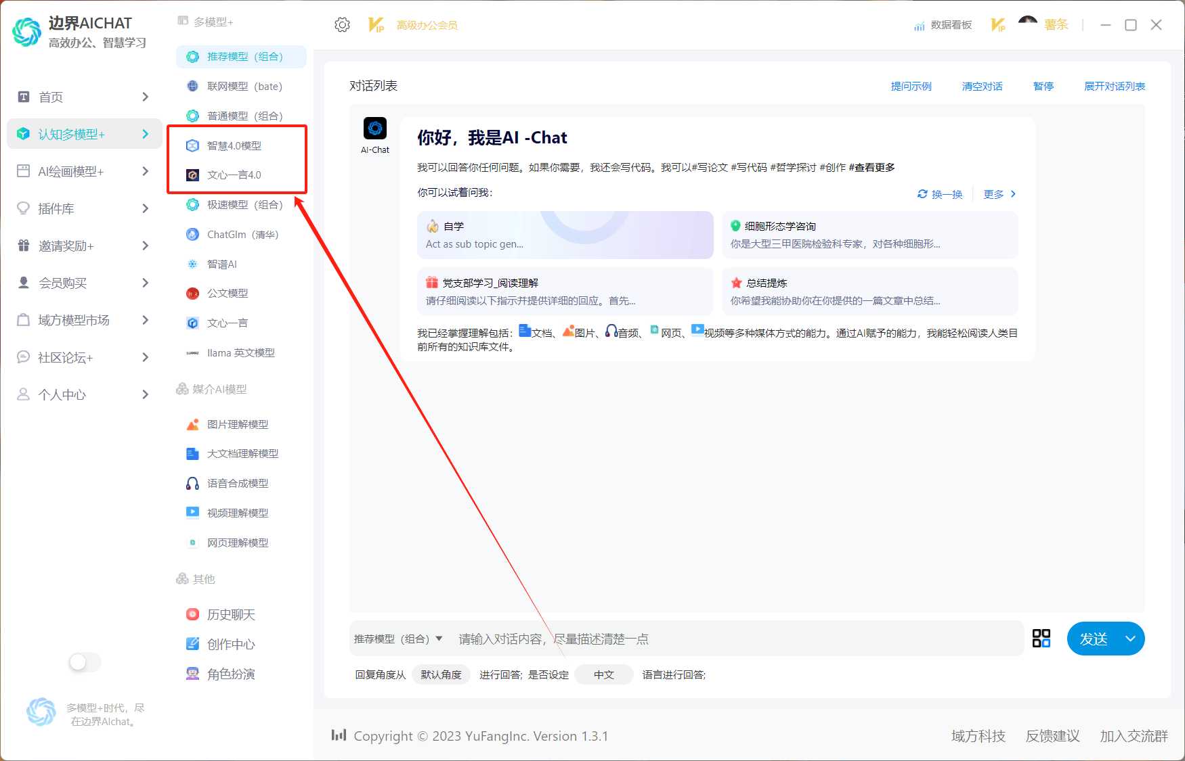Open 角色扮演 role play

tap(230, 674)
